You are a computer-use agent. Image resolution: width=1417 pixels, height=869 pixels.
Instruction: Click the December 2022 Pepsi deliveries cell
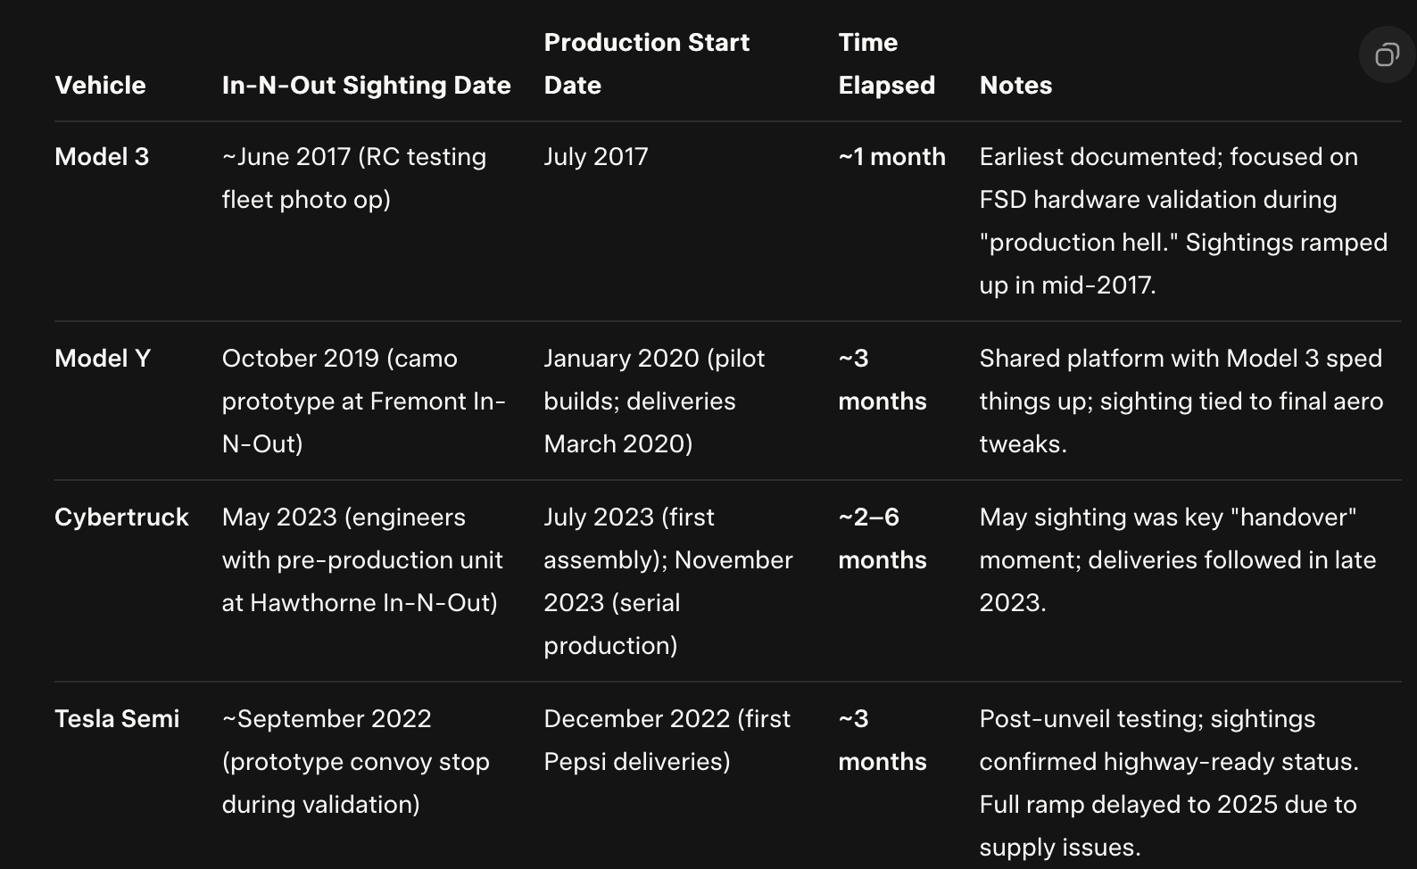[667, 741]
